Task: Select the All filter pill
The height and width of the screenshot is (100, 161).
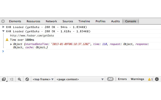Action: pos(110,79)
